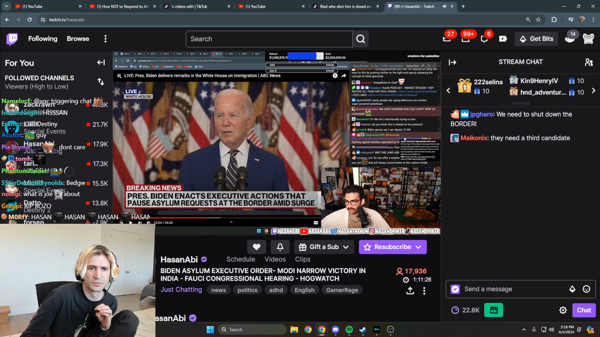Open the Just Chatting category link
600x337 pixels.
pyautogui.click(x=181, y=290)
